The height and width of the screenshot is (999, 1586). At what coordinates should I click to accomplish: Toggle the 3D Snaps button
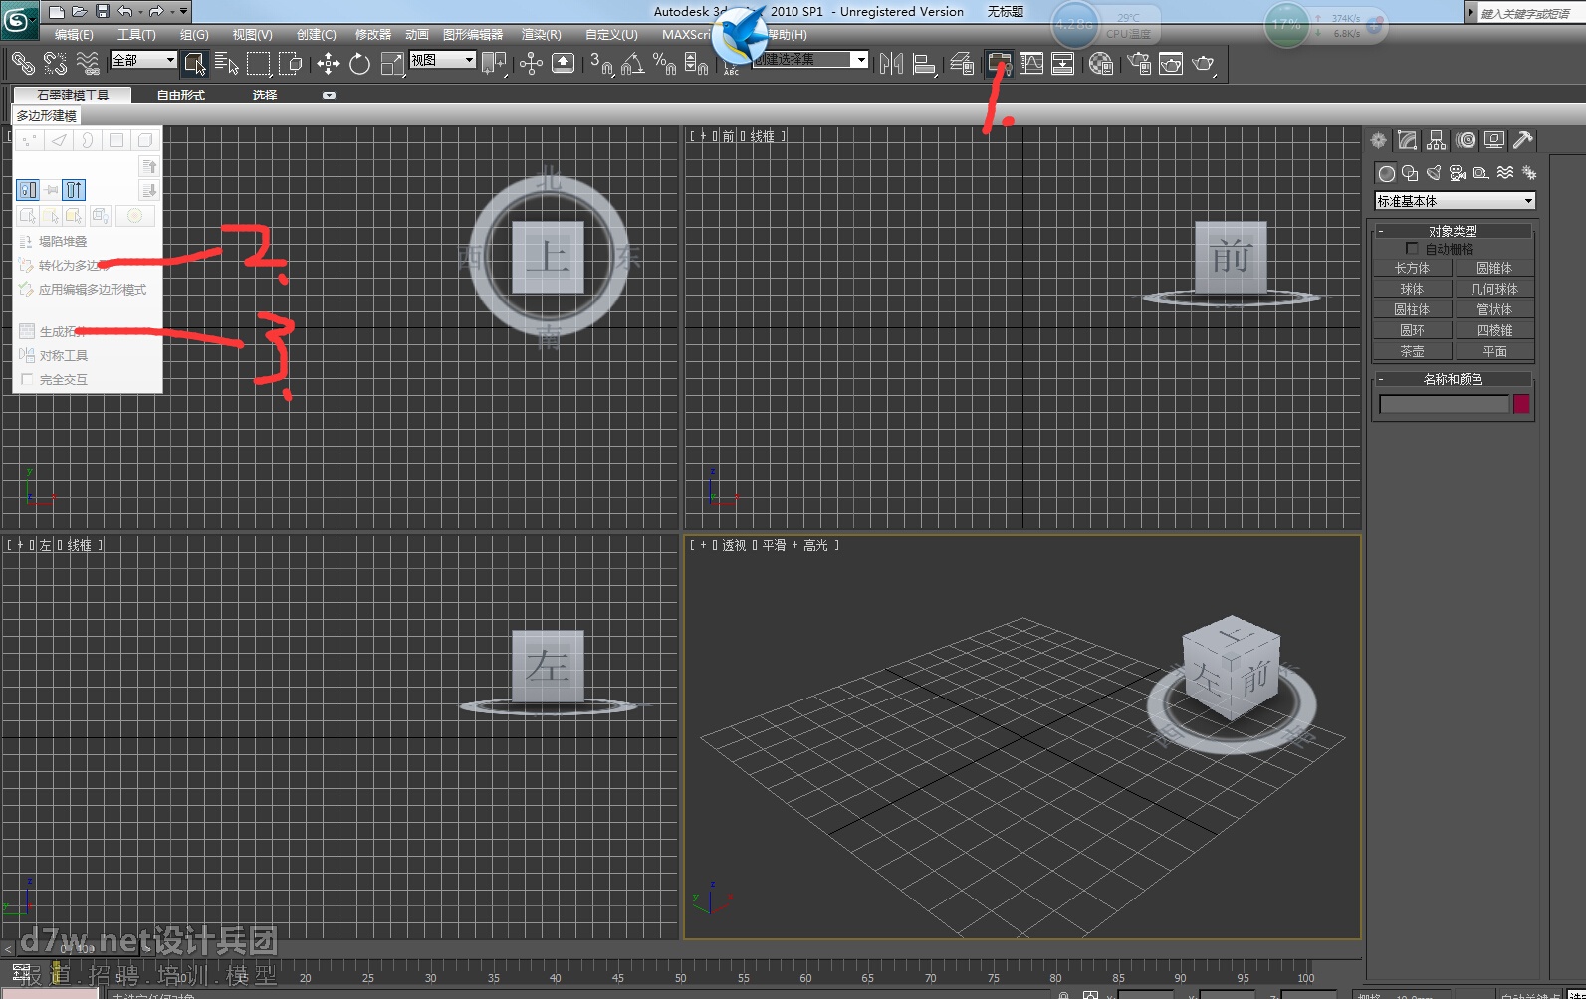point(601,64)
